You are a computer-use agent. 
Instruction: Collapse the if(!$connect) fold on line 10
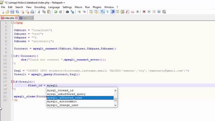12,56
